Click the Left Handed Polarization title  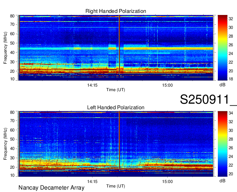point(116,107)
